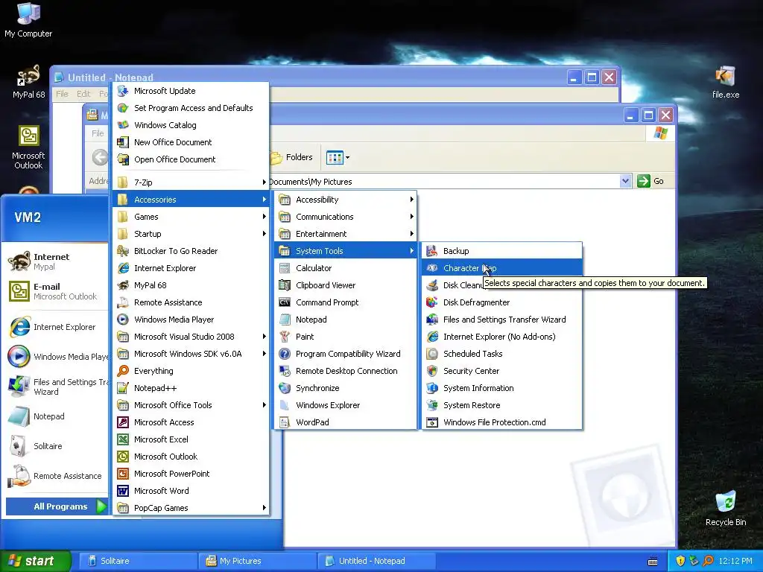Click the Windows File Protection.cmd icon
The width and height of the screenshot is (763, 572).
(x=432, y=422)
